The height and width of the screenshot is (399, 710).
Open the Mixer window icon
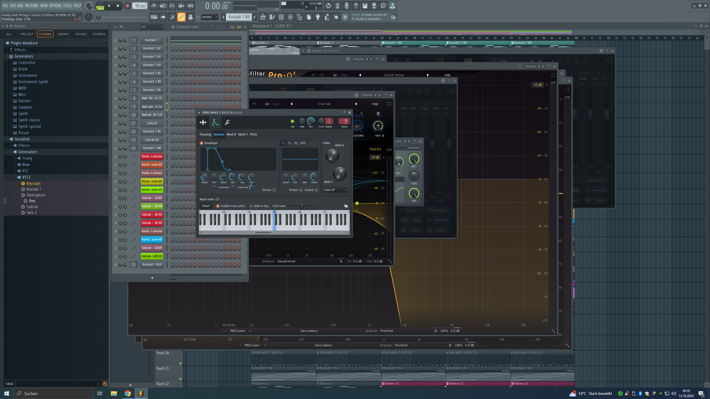click(x=290, y=17)
